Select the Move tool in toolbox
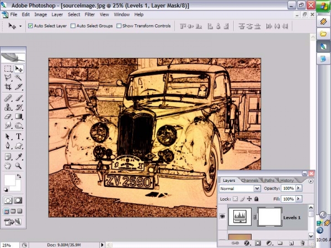This screenshot has width=331, height=248. coord(19,69)
